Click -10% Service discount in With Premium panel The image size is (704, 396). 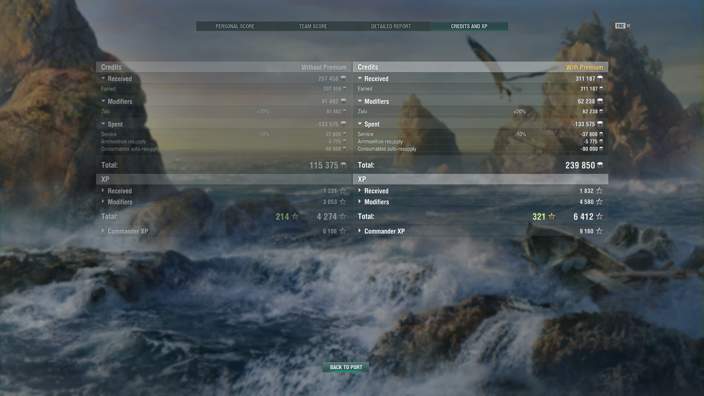click(x=520, y=134)
